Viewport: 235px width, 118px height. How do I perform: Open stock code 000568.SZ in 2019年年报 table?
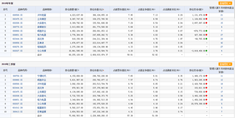[18, 15]
